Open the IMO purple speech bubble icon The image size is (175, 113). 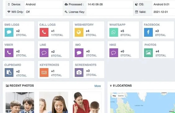click(x=79, y=53)
